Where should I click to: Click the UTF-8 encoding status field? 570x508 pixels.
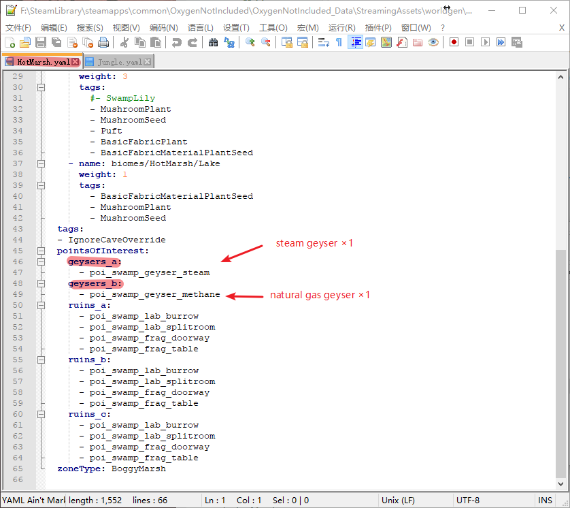468,500
